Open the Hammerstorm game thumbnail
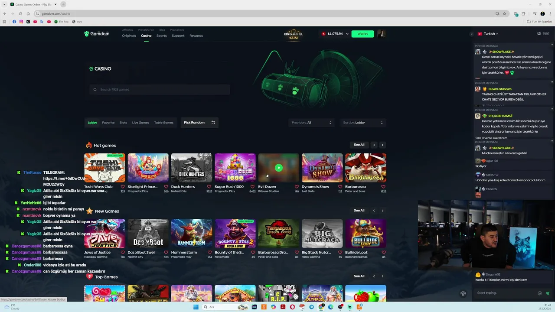This screenshot has height=312, width=555. tap(192, 234)
